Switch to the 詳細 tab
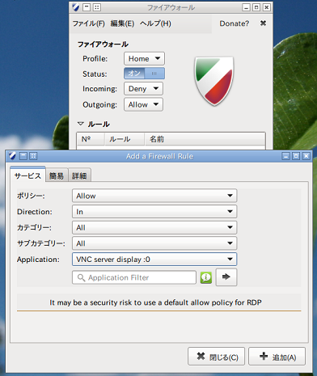 point(79,176)
